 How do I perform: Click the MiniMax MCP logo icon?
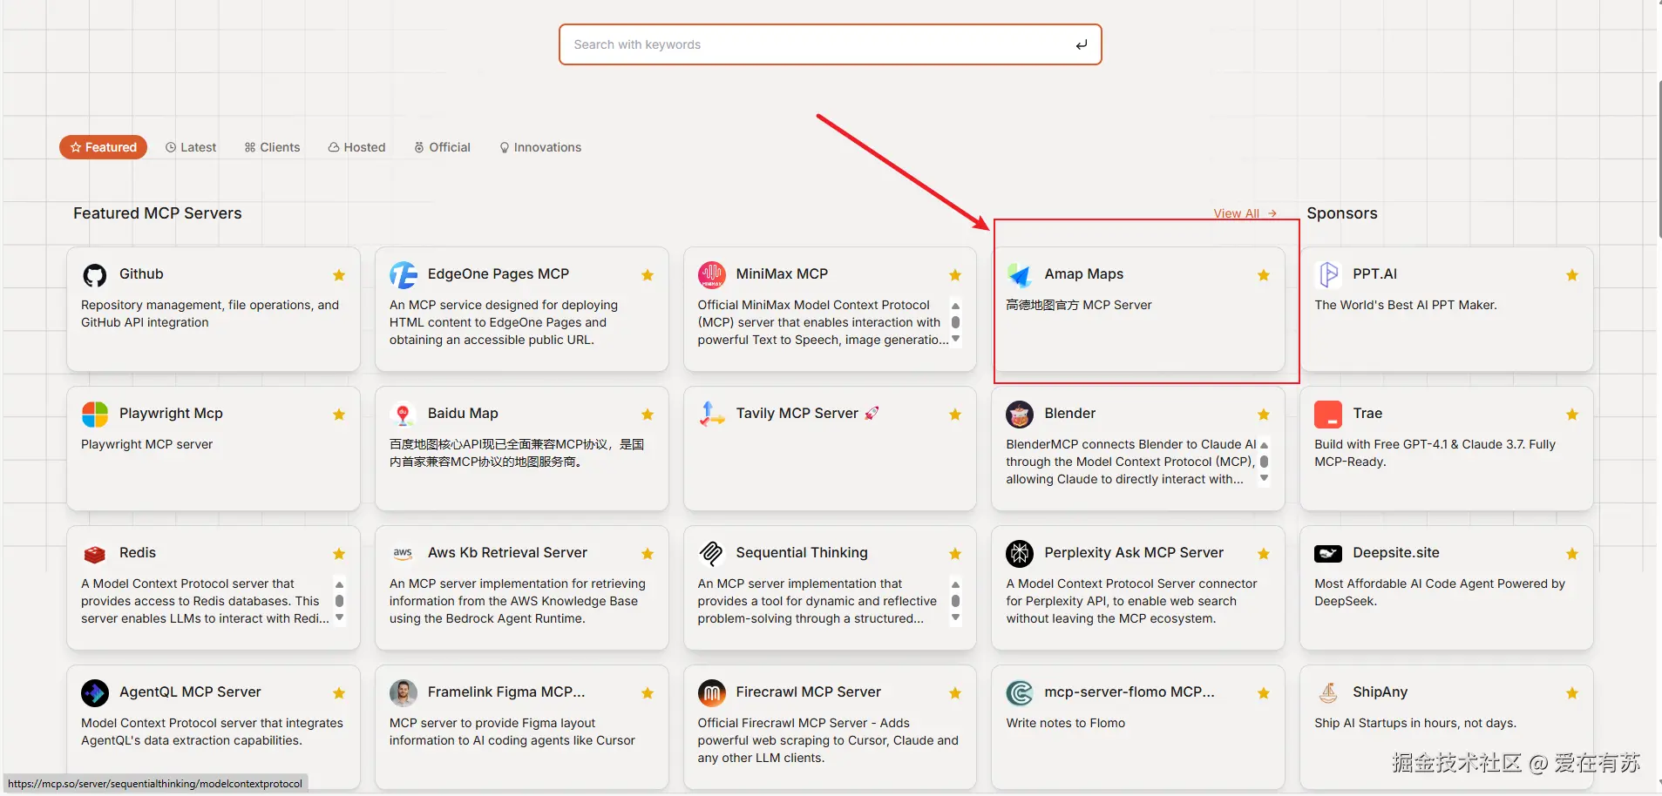point(712,275)
